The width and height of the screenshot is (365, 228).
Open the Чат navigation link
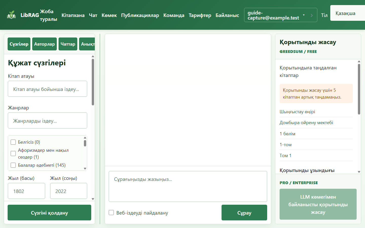pos(93,15)
